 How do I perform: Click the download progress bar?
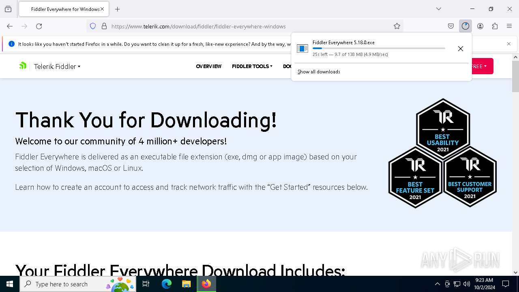pyautogui.click(x=379, y=48)
